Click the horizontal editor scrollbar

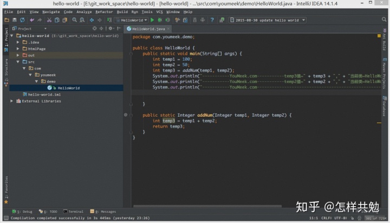point(207,206)
